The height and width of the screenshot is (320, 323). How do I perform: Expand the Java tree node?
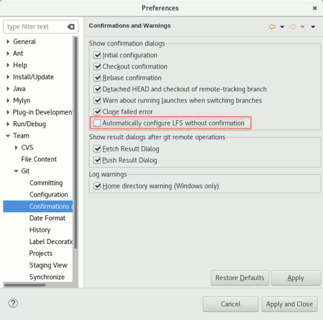click(8, 89)
